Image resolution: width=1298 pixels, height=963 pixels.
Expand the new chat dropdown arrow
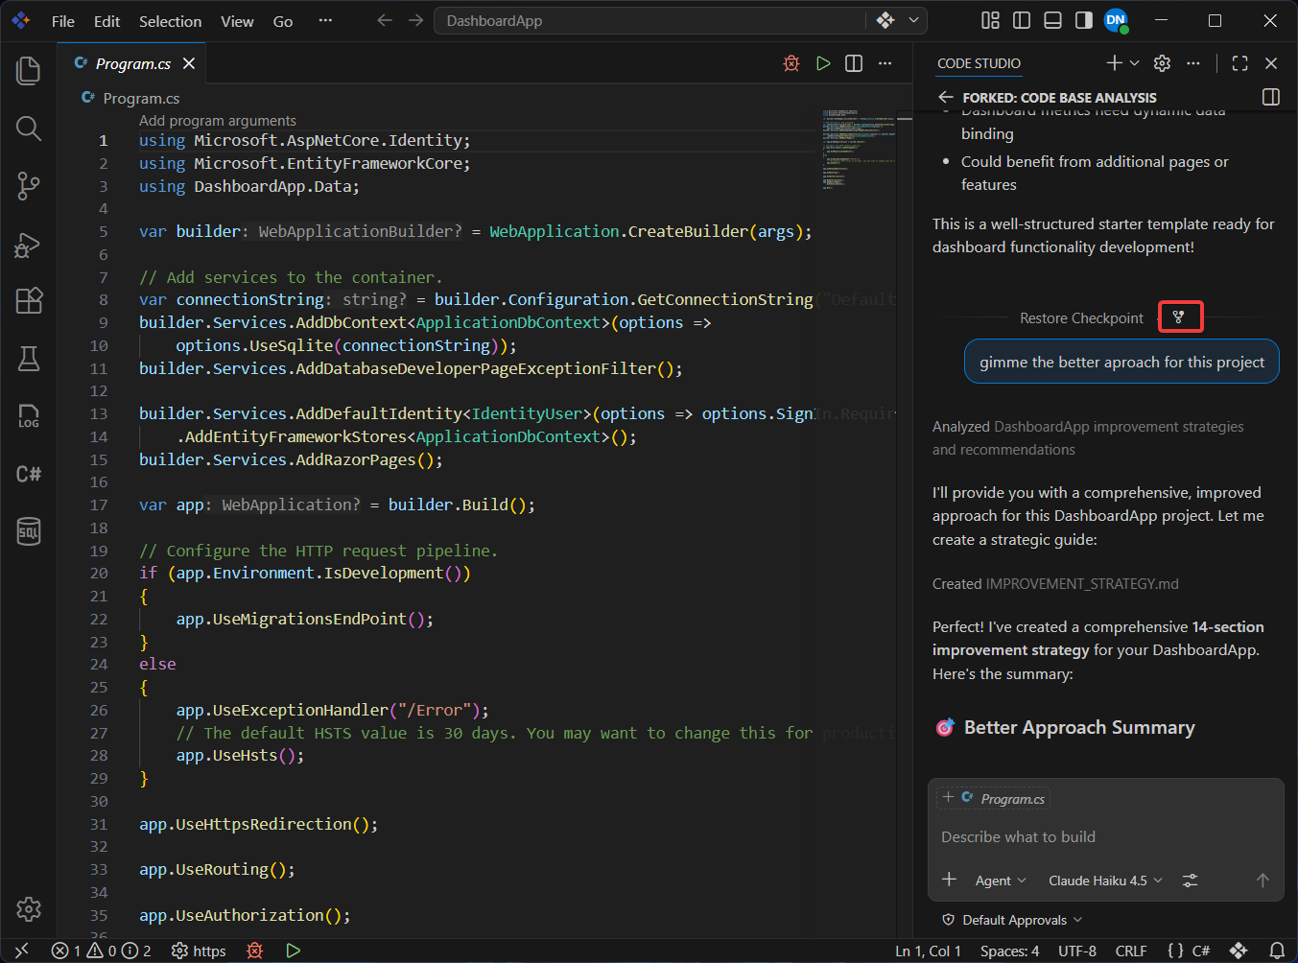(x=1135, y=63)
